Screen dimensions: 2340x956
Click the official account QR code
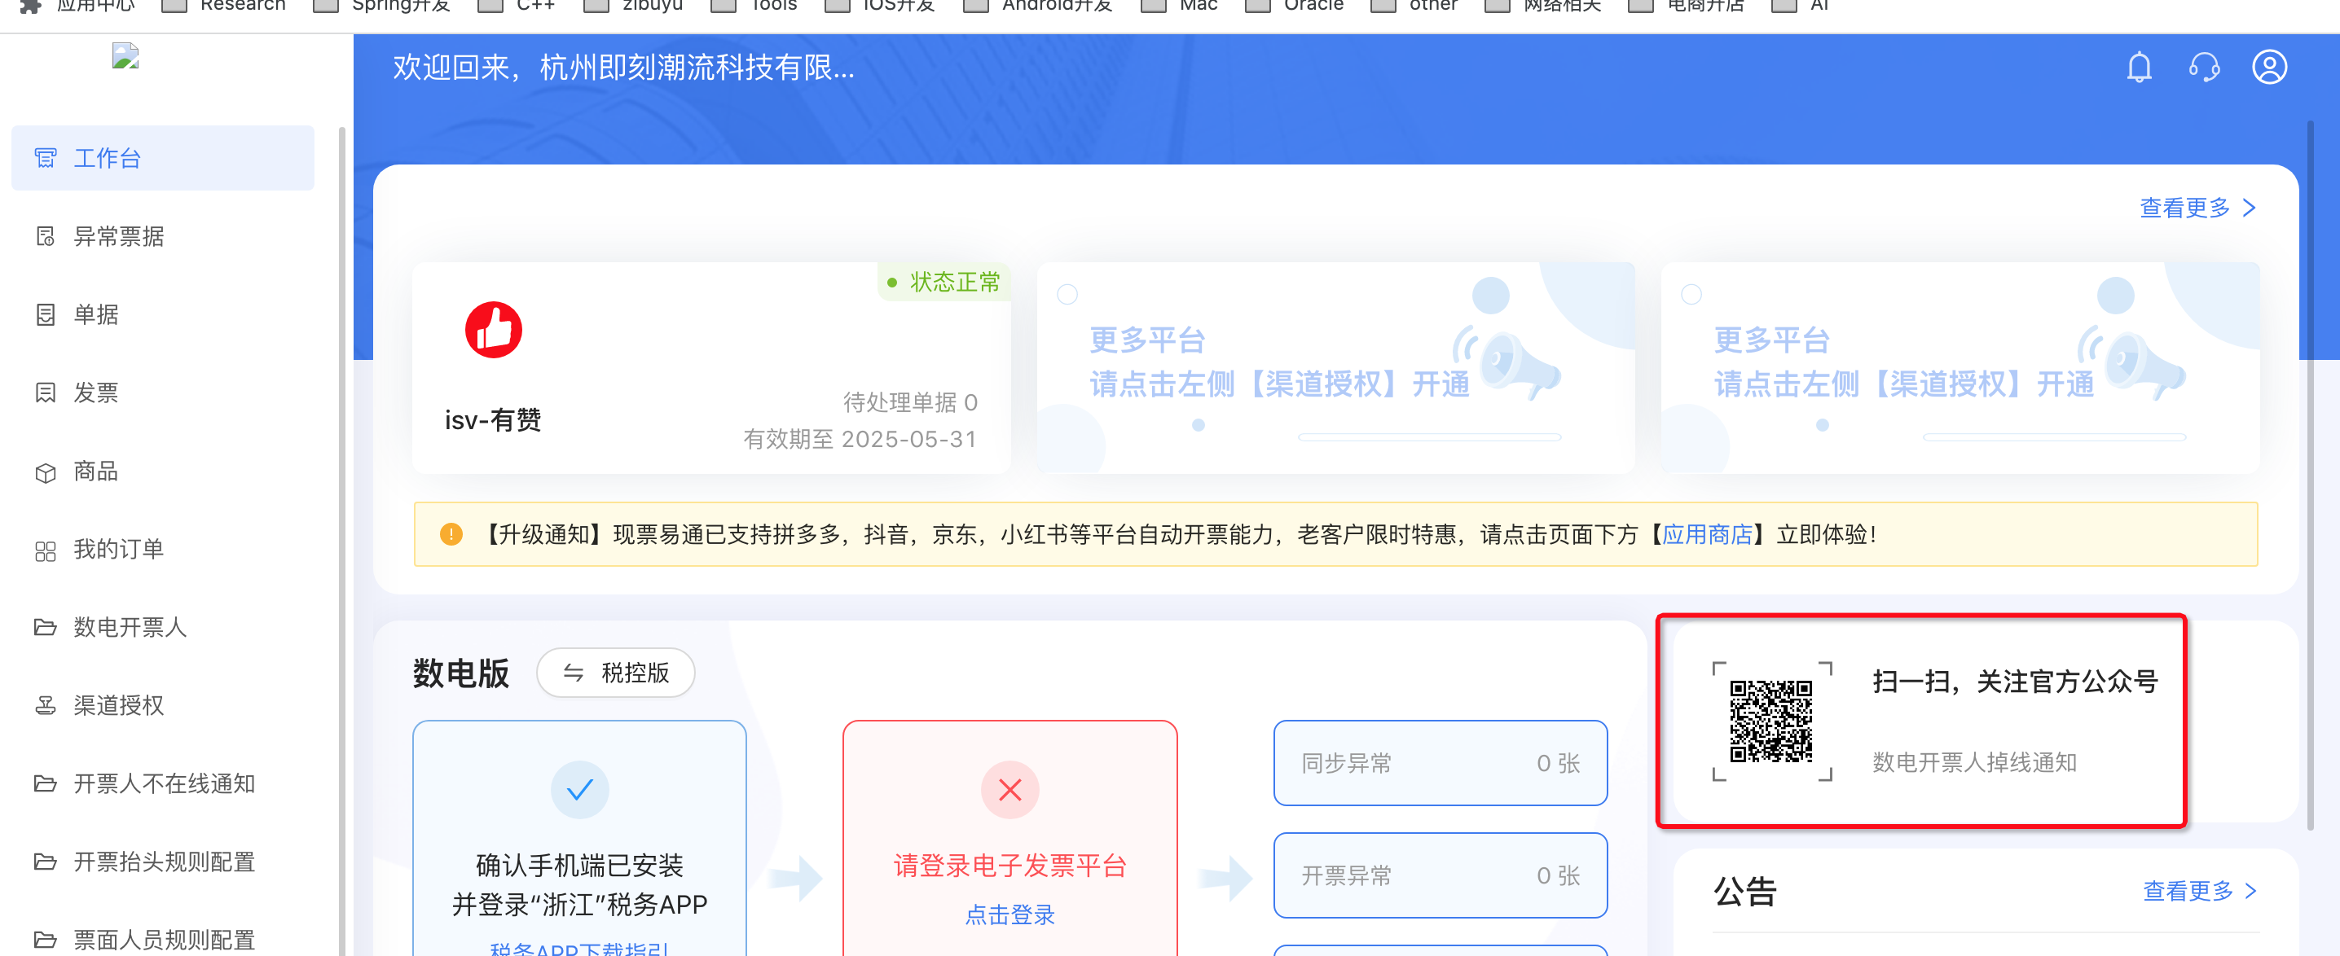(x=1770, y=721)
